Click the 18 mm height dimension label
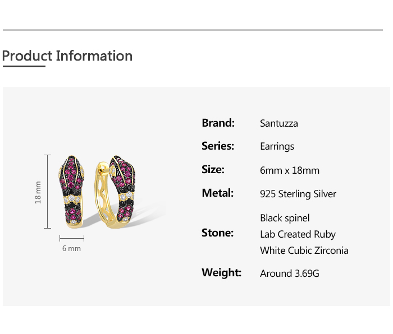Screen dimensions: 393x334 (38, 192)
